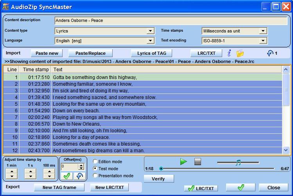Click the music note volume slider handle

pyautogui.click(x=238, y=162)
